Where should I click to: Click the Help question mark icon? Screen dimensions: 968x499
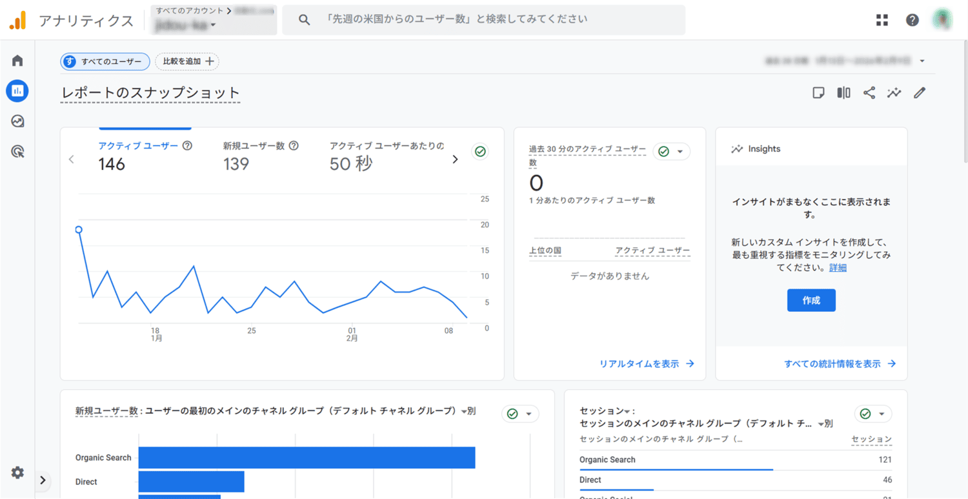[912, 20]
